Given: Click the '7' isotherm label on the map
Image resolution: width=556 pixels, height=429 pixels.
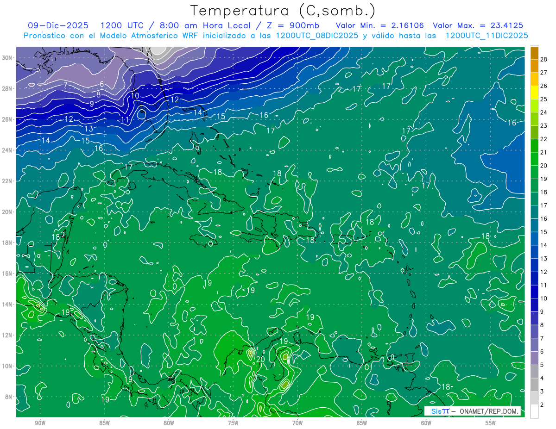Looking at the screenshot, I should point(65,85).
